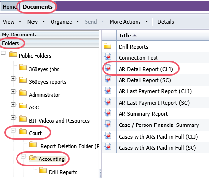
Task: Click the dropdown arrow beside New
Action: pyautogui.click(x=43, y=21)
